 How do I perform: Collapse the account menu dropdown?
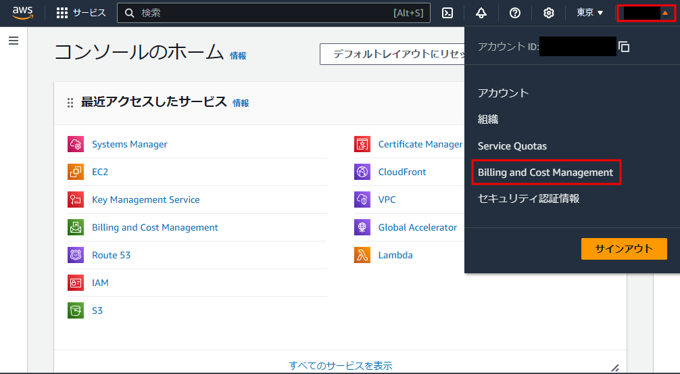pos(646,13)
